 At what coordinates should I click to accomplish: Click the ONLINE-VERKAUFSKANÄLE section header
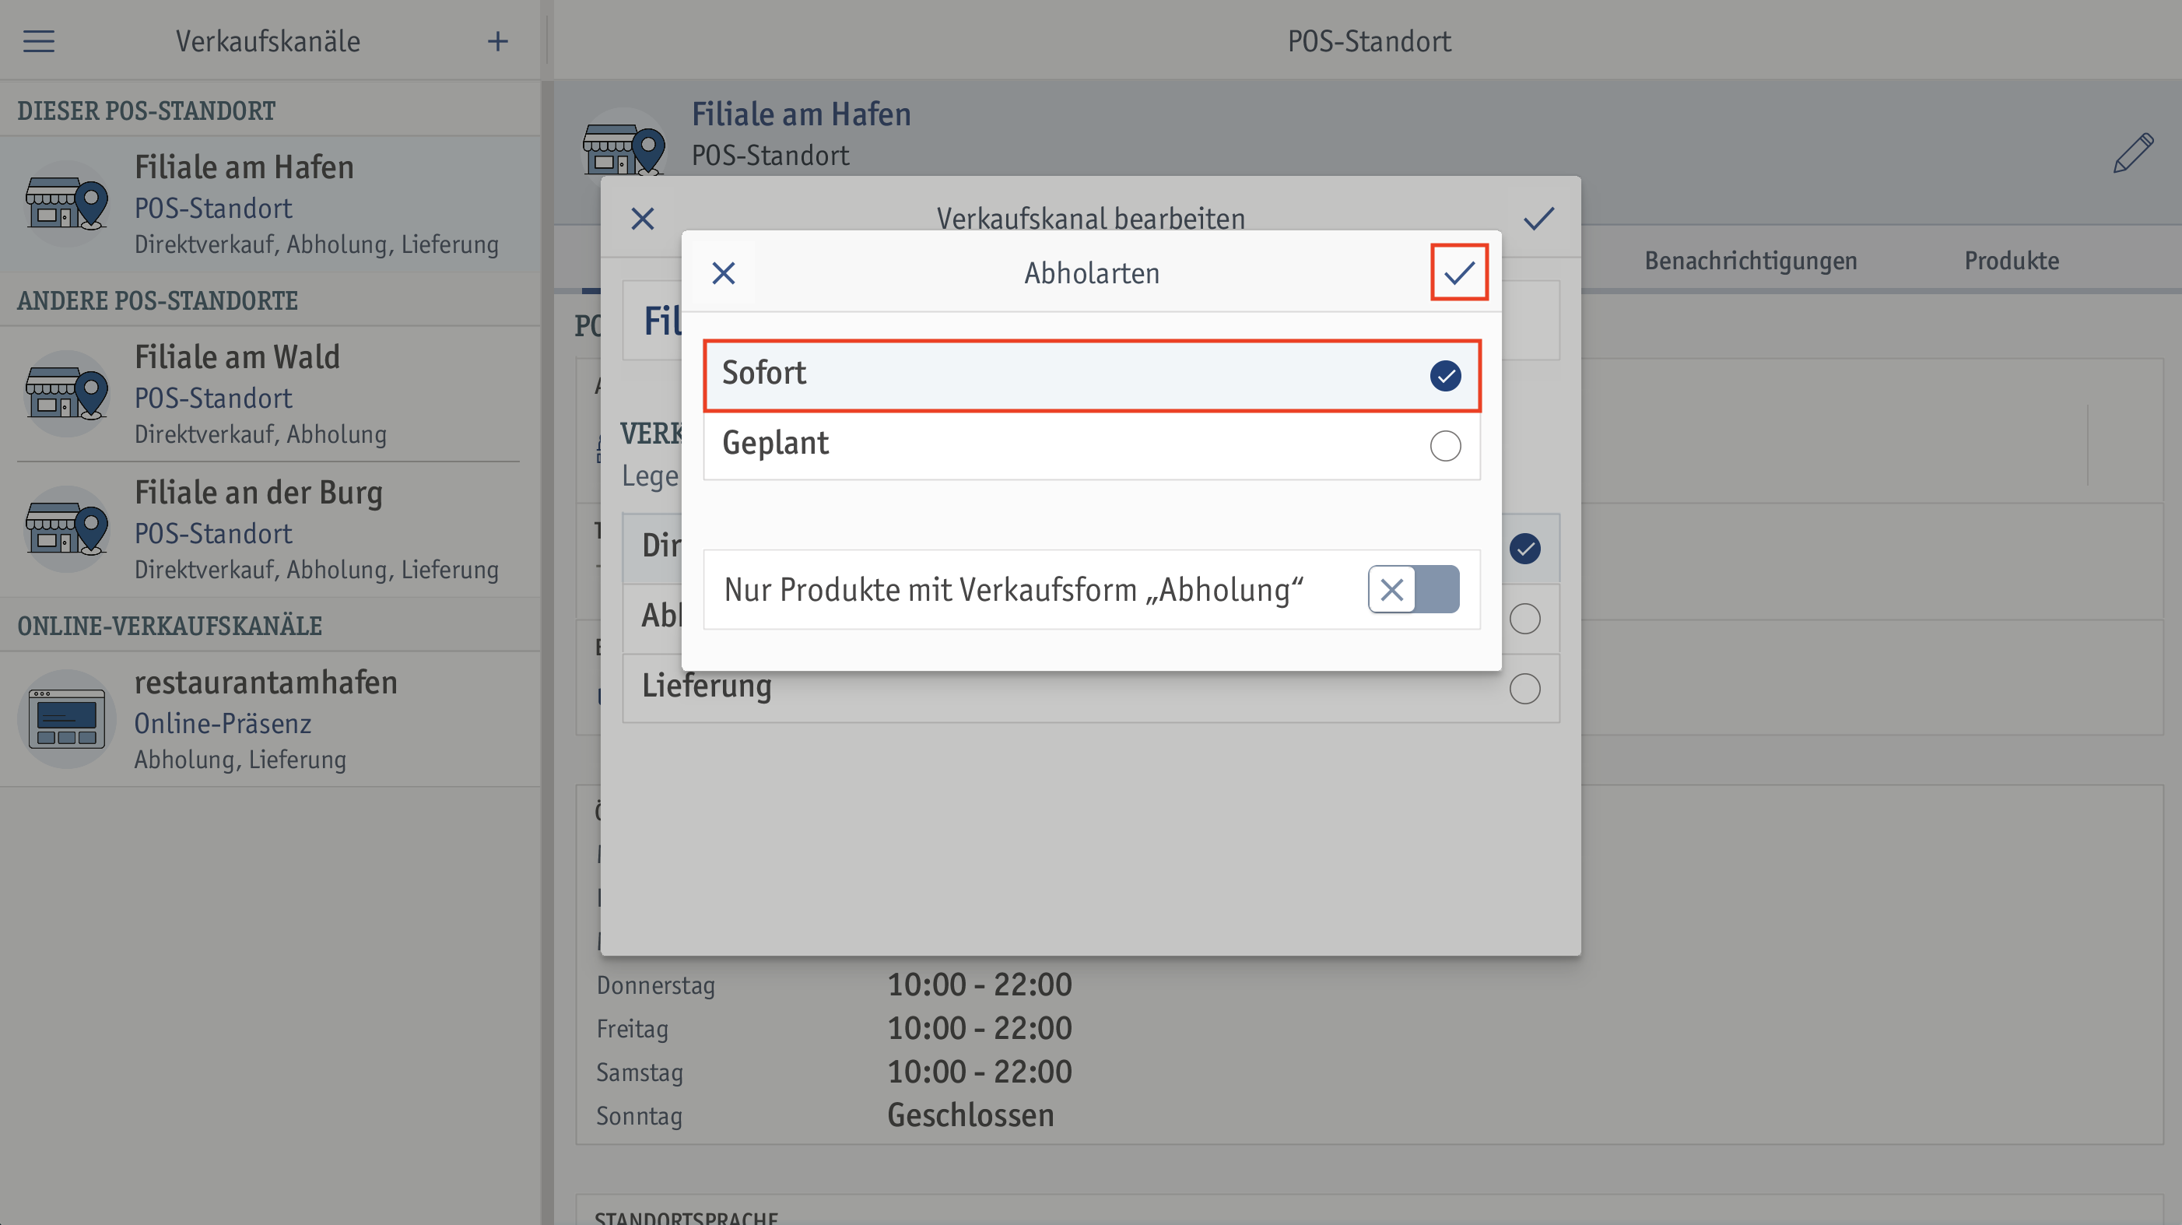(170, 625)
